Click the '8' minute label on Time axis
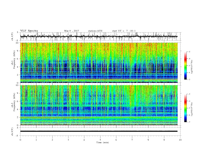 pos(148,140)
